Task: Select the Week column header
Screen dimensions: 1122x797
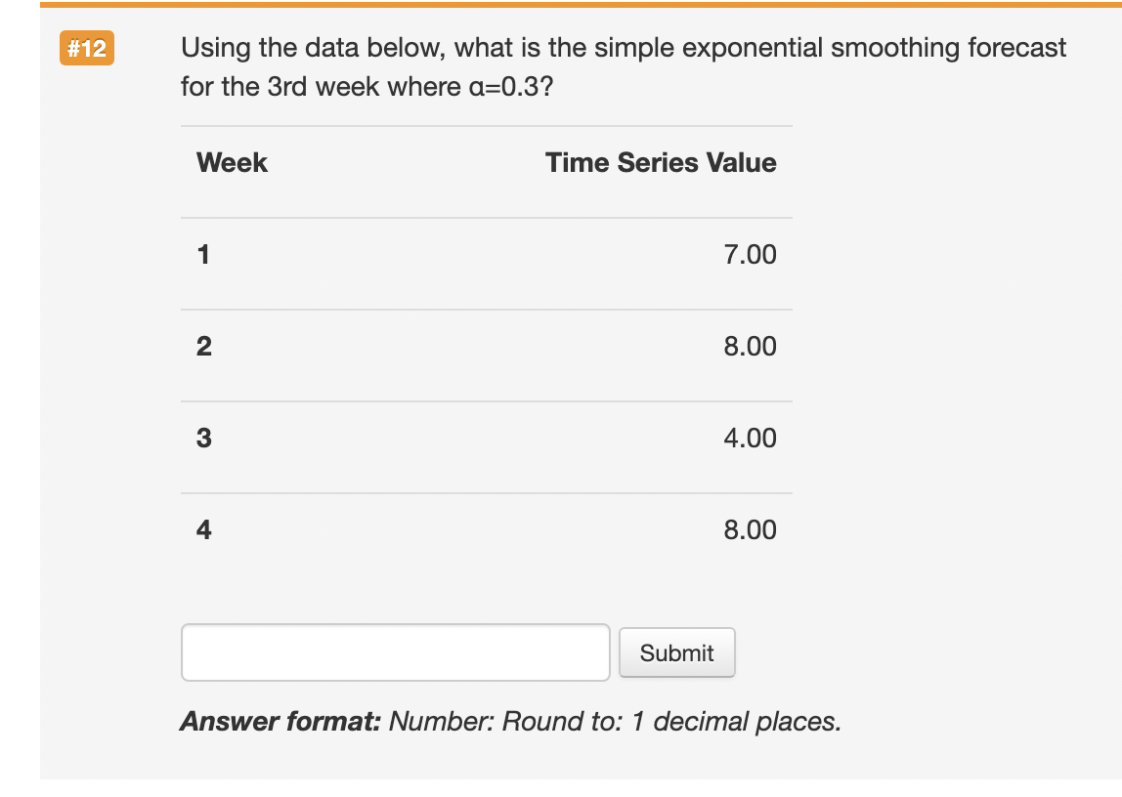Action: point(232,162)
